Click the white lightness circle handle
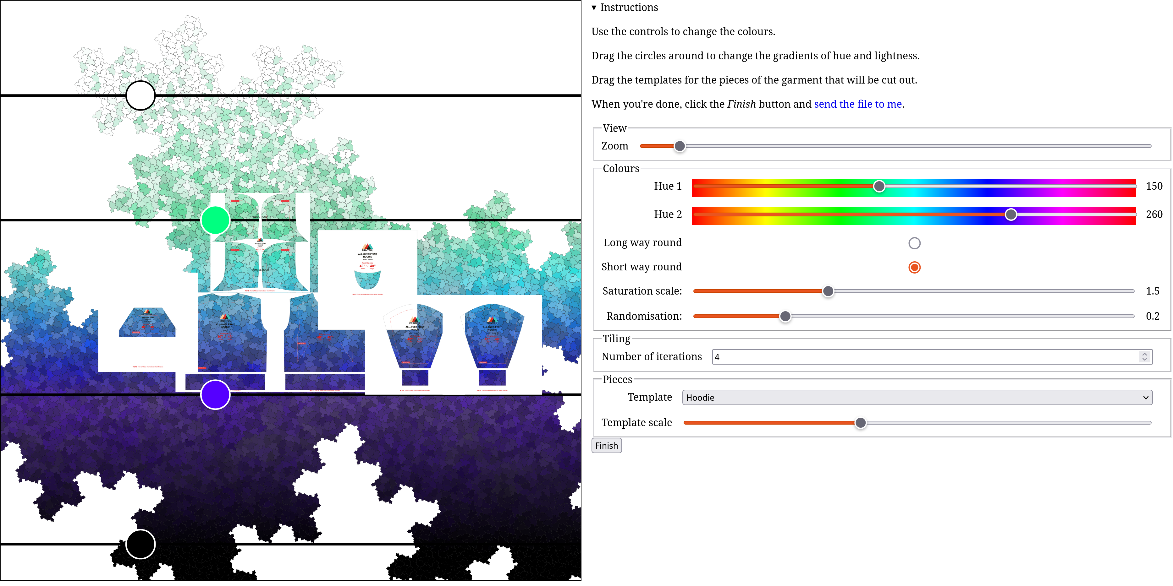1173x586 pixels. click(x=140, y=95)
